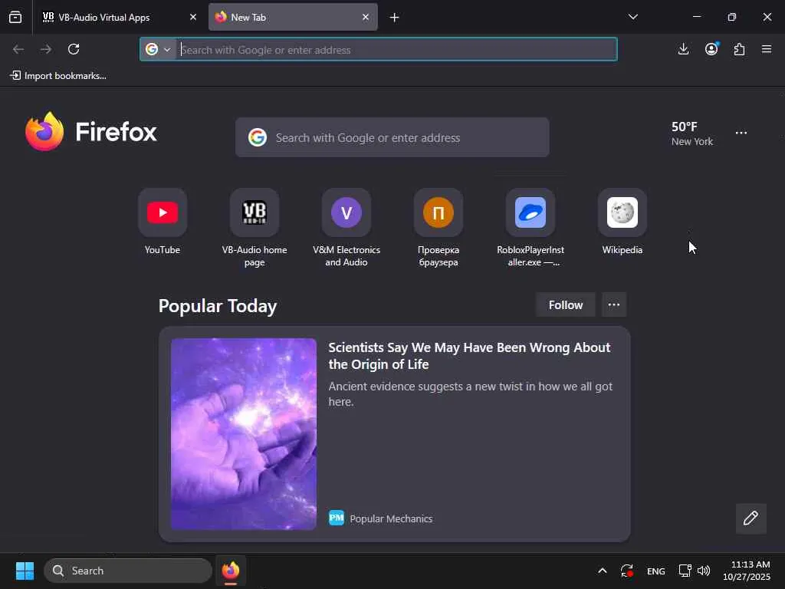Go back with the back arrow
The image size is (785, 589).
[18, 49]
